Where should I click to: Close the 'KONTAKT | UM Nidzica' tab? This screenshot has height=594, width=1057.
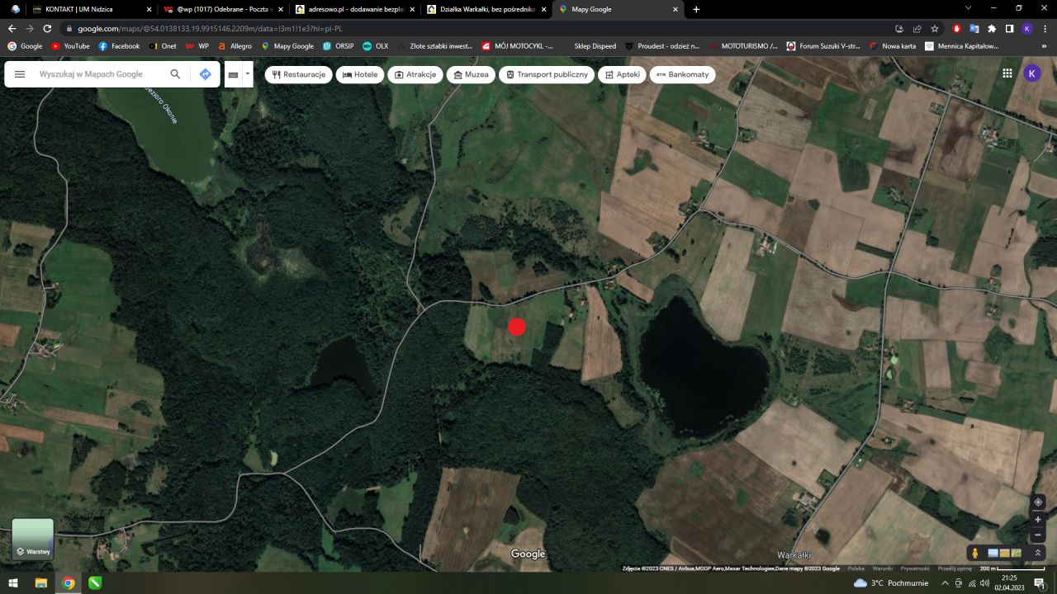(x=149, y=9)
